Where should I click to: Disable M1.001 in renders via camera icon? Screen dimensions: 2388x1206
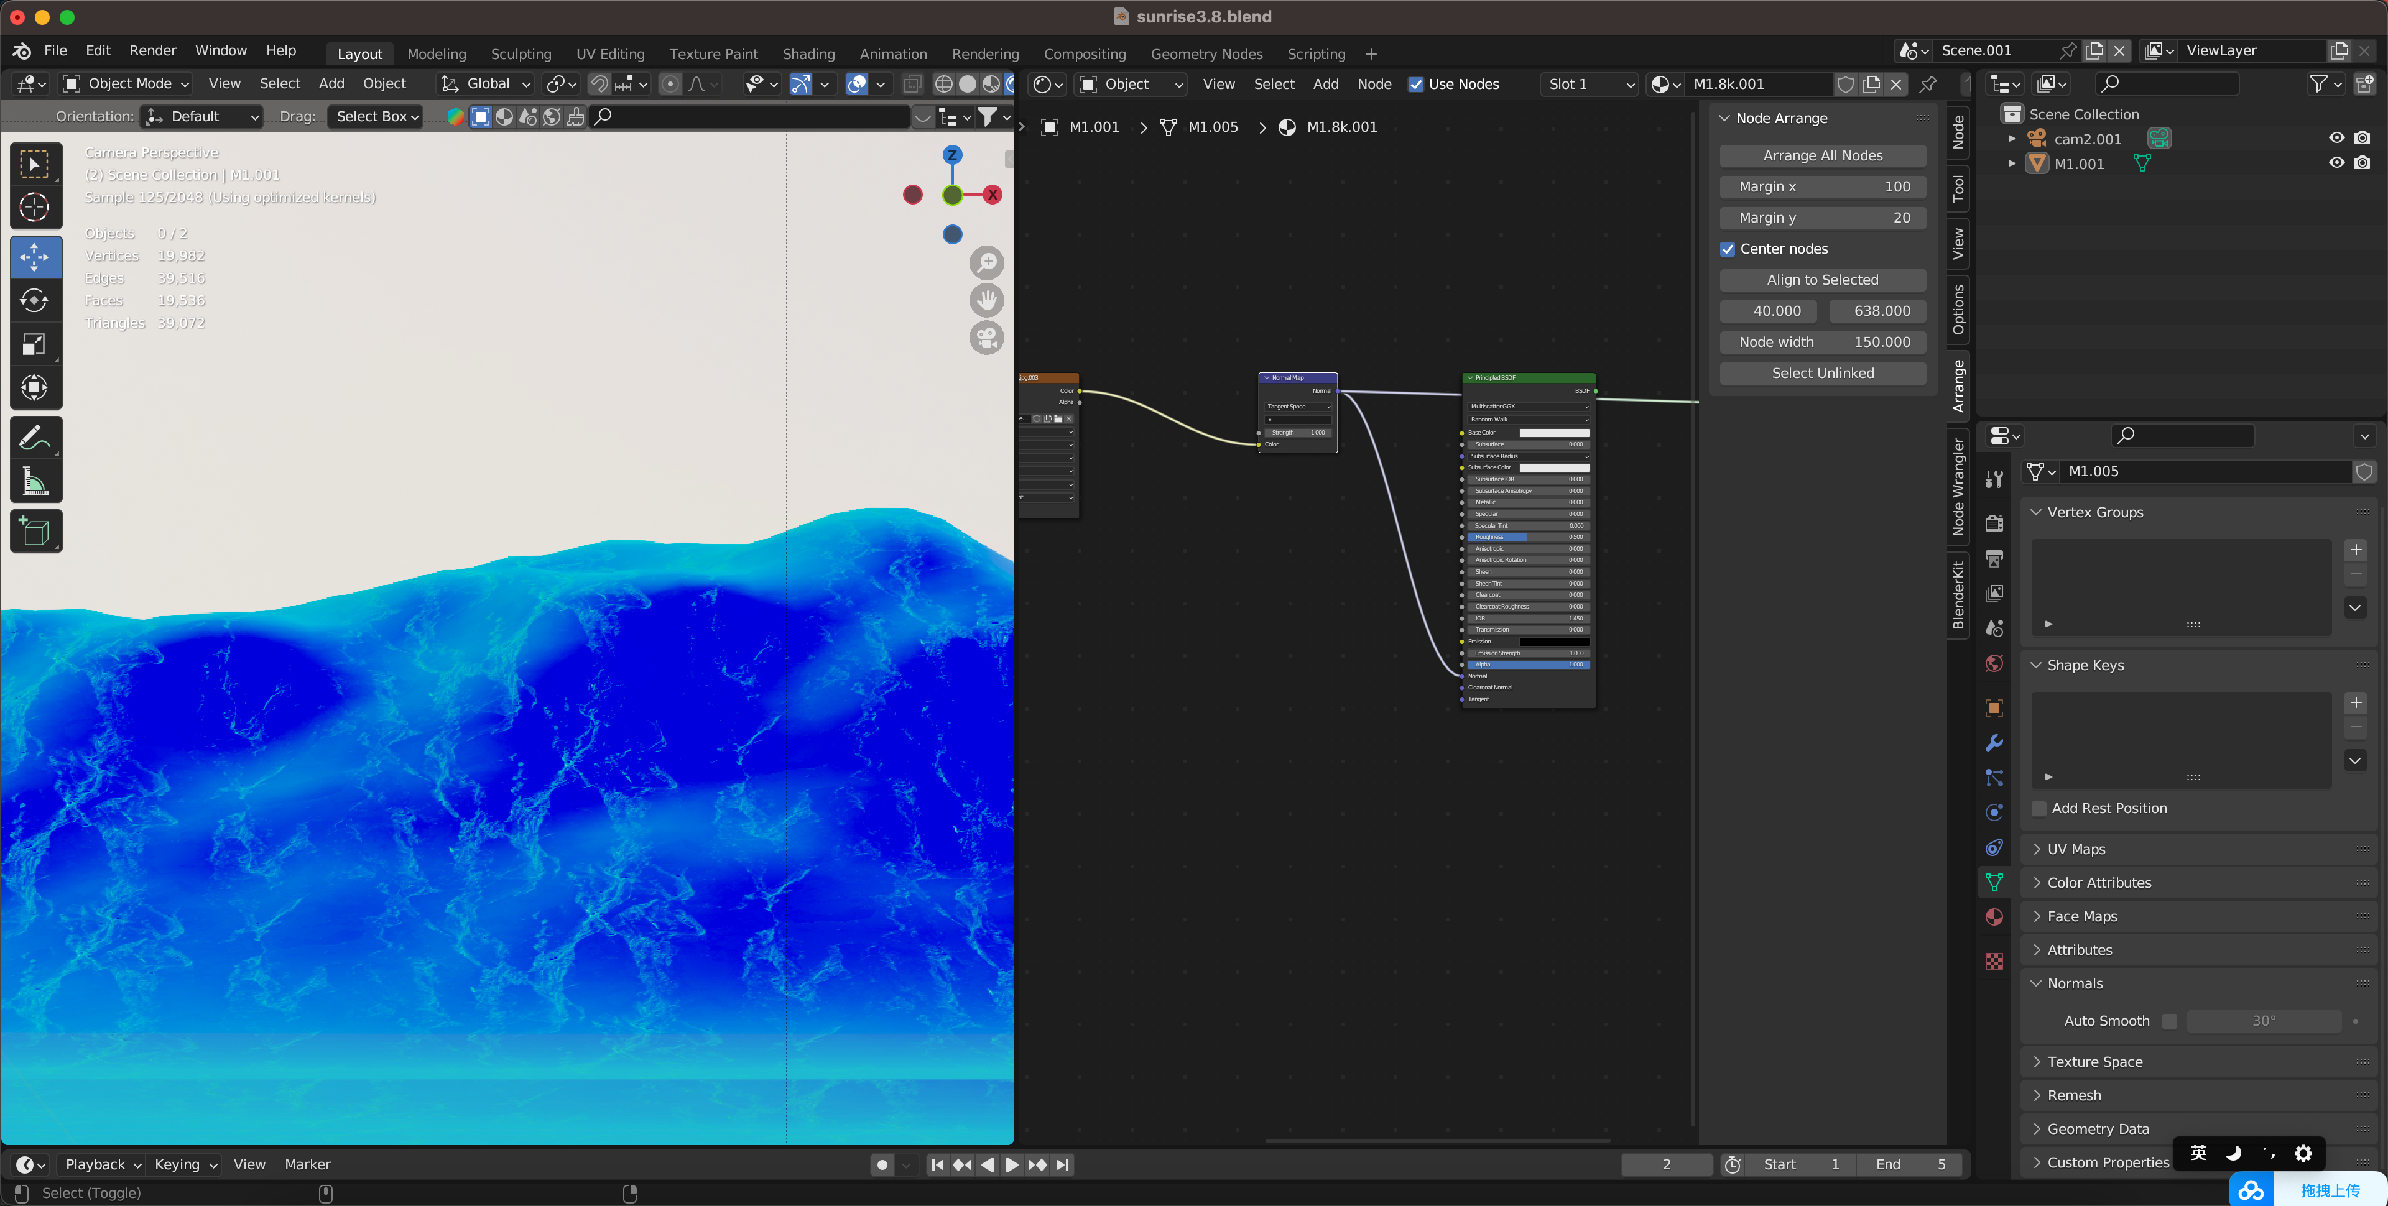click(2362, 163)
